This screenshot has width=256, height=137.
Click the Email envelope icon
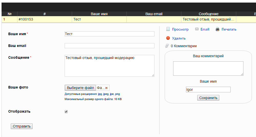197,29
